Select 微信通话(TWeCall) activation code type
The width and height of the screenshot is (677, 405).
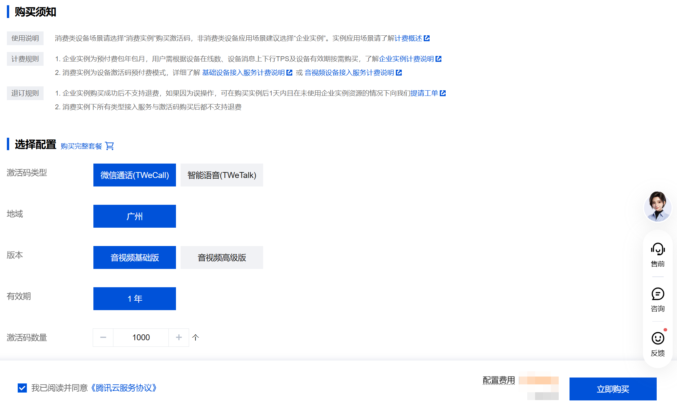[135, 175]
